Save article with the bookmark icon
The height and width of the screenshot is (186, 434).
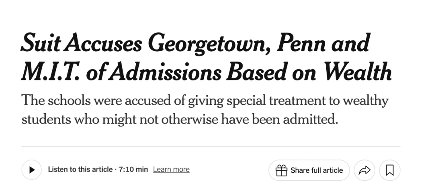[390, 170]
